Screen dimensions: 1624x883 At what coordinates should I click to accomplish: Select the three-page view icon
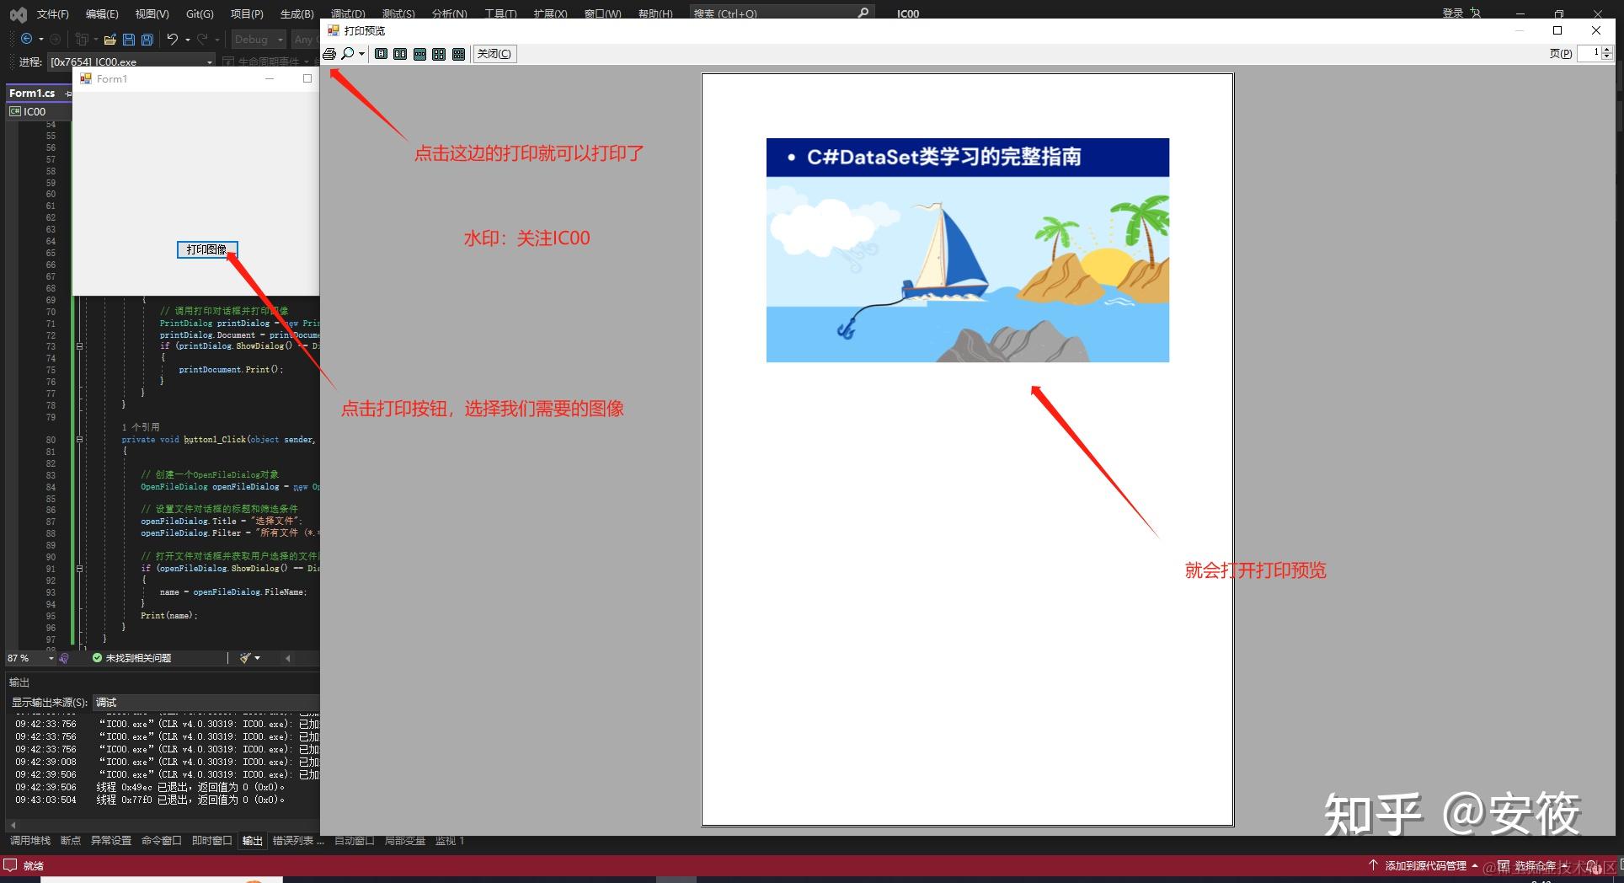click(419, 53)
